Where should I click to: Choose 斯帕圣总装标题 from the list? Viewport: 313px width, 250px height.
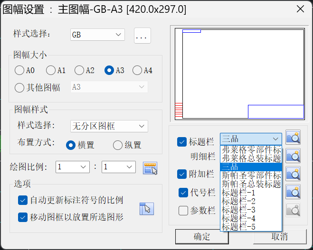click(x=251, y=184)
